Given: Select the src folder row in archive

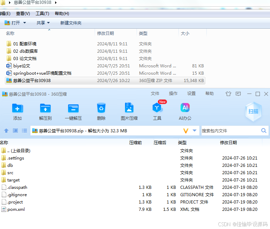Looking at the screenshot, I should click(132, 172).
